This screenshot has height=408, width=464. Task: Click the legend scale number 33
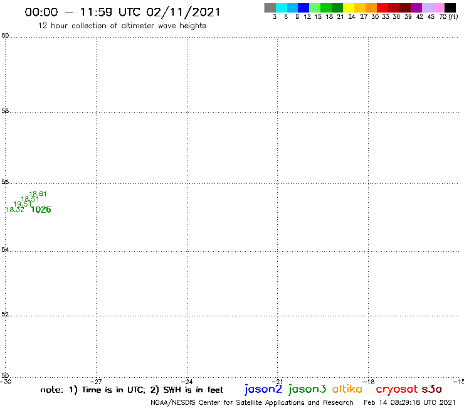(386, 16)
